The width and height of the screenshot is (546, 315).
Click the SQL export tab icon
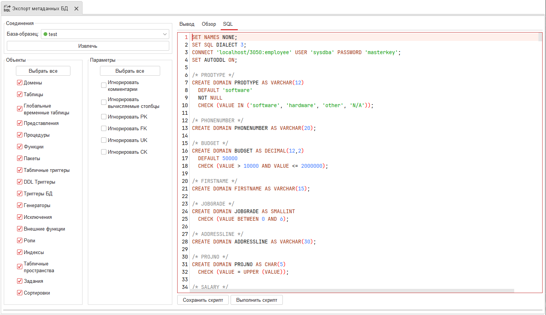(6, 8)
